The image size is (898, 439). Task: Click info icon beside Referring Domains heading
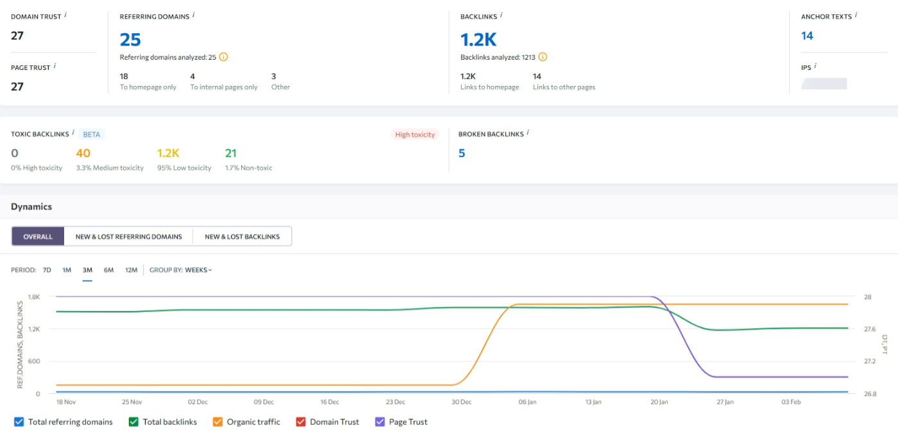194,15
